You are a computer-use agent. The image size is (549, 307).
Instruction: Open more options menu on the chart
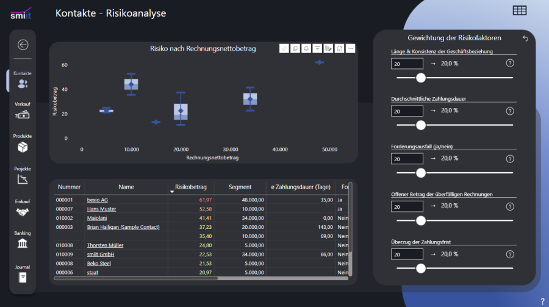coord(350,49)
